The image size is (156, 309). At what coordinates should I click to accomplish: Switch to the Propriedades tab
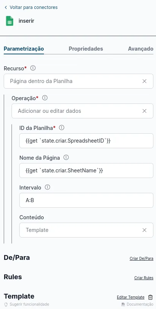[x=86, y=49]
